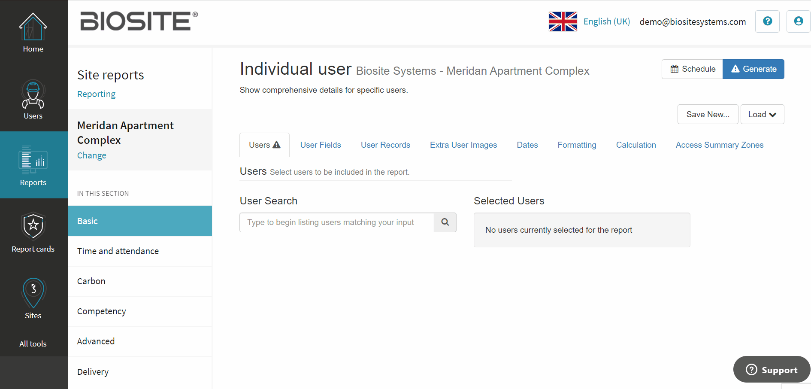Click the Site reports heading
The image size is (811, 389).
click(111, 75)
